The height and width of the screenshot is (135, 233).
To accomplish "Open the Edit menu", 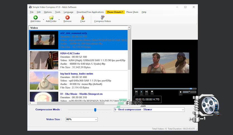I will pos(39,12).
